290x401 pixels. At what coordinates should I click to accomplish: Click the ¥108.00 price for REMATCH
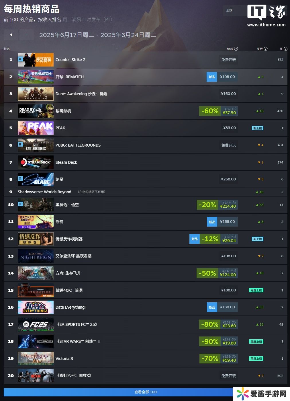point(228,77)
